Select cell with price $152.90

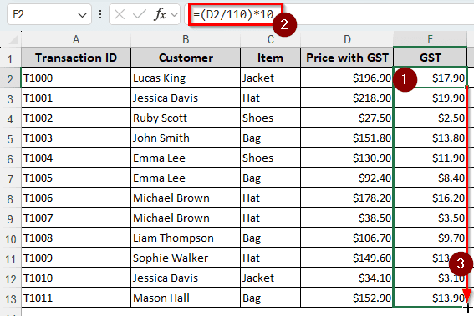click(x=347, y=298)
